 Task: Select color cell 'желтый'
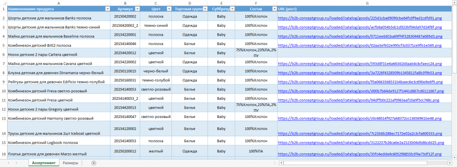156,151
